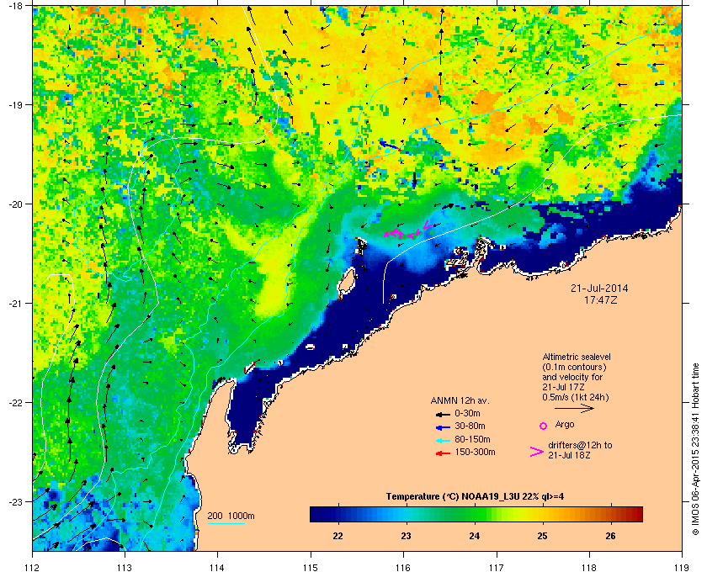Click the 0.5m/s velocity scale arrow
The image size is (707, 572).
click(x=574, y=409)
